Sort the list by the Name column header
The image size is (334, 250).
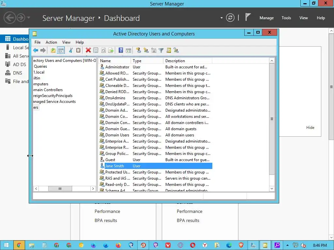114,61
